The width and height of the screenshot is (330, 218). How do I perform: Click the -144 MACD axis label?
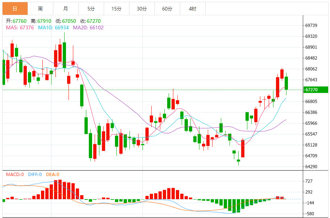pos(309,203)
